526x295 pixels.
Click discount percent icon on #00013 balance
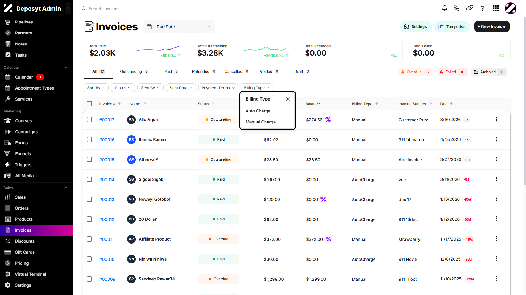point(323,199)
